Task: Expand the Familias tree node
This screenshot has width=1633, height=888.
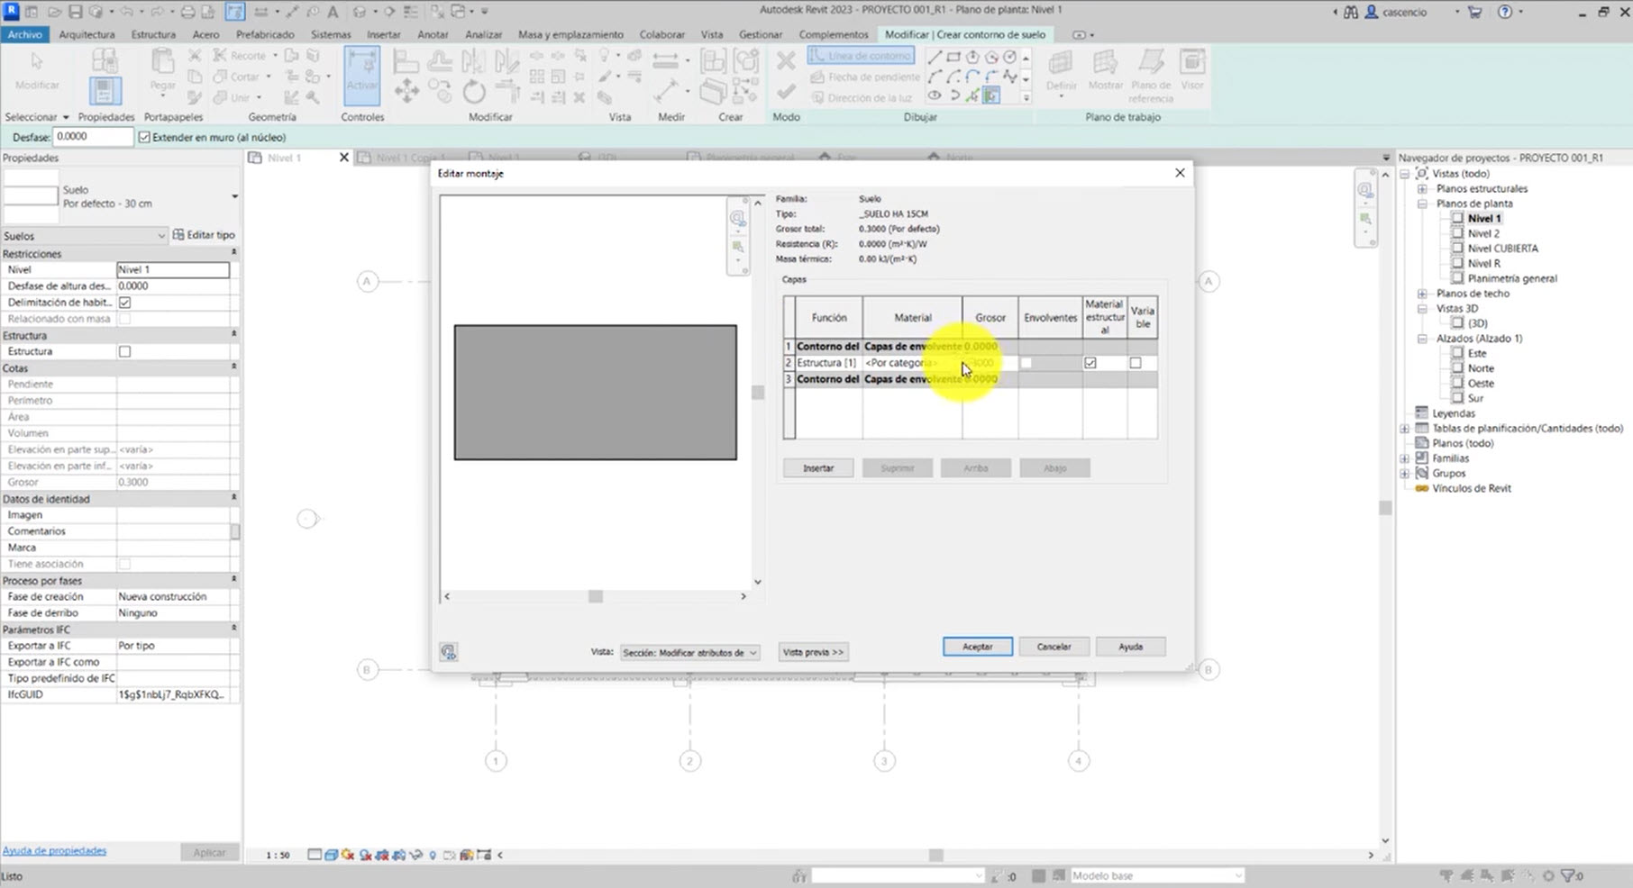Action: point(1405,458)
